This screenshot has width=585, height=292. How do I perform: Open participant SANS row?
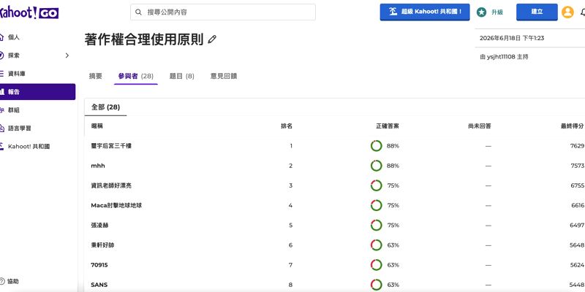tap(335, 285)
